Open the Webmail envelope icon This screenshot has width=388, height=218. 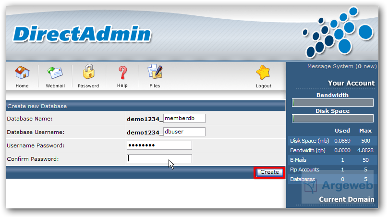point(55,73)
